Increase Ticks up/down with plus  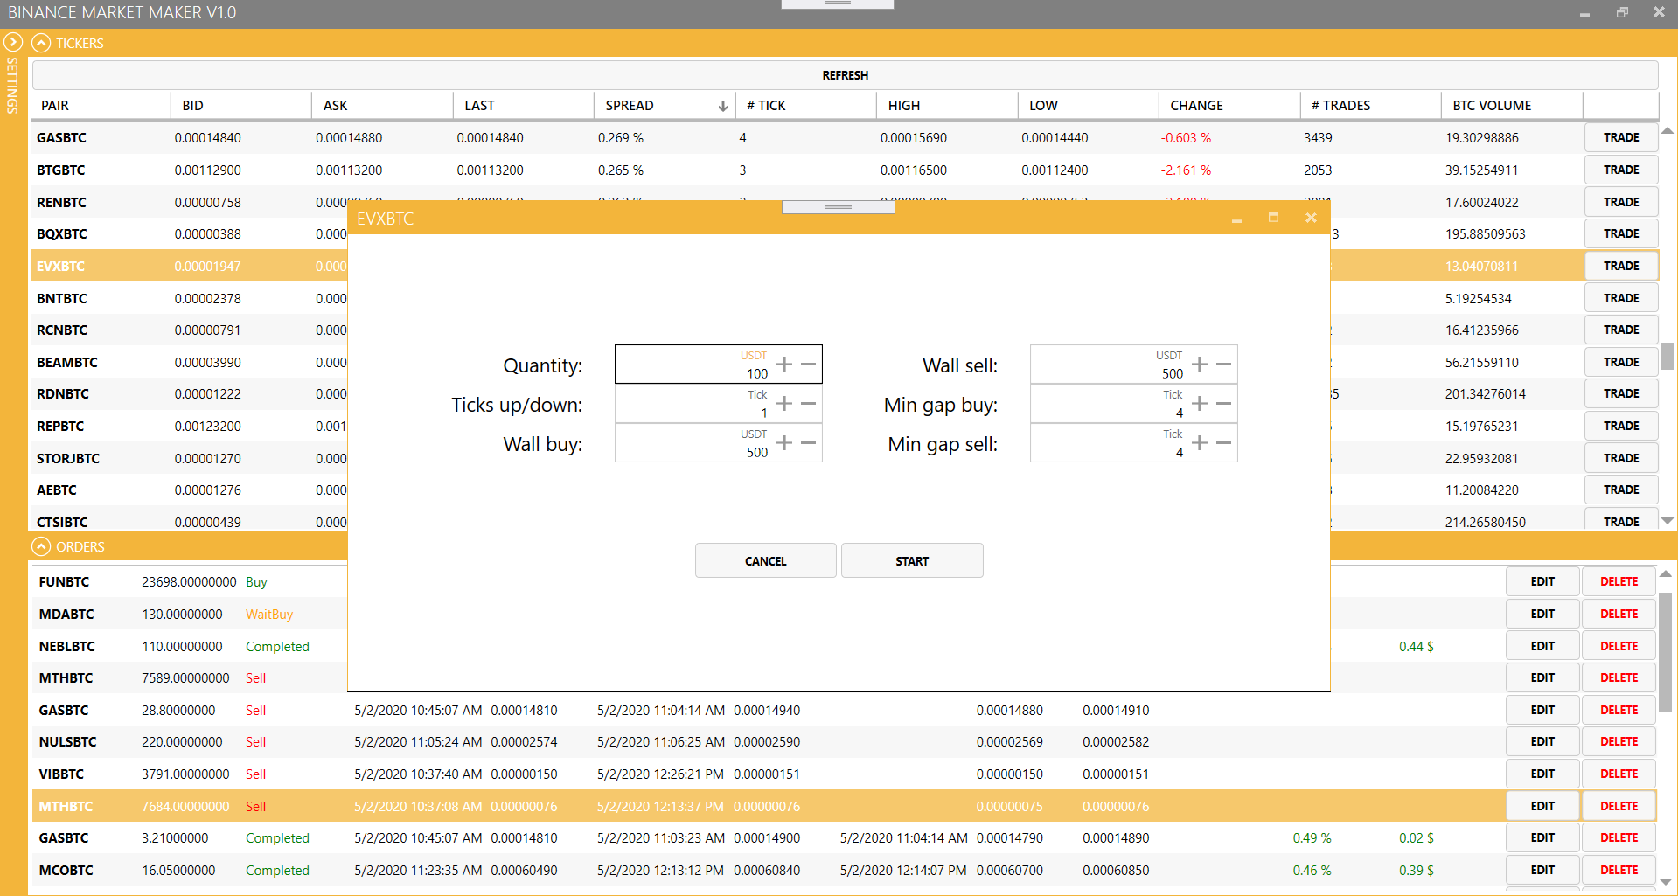tap(784, 403)
